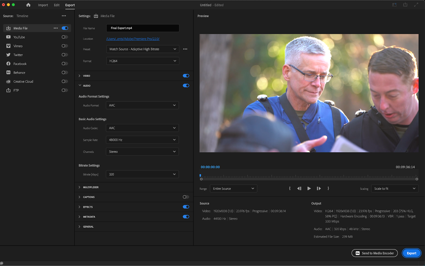Switch to the Import tab

coord(43,5)
